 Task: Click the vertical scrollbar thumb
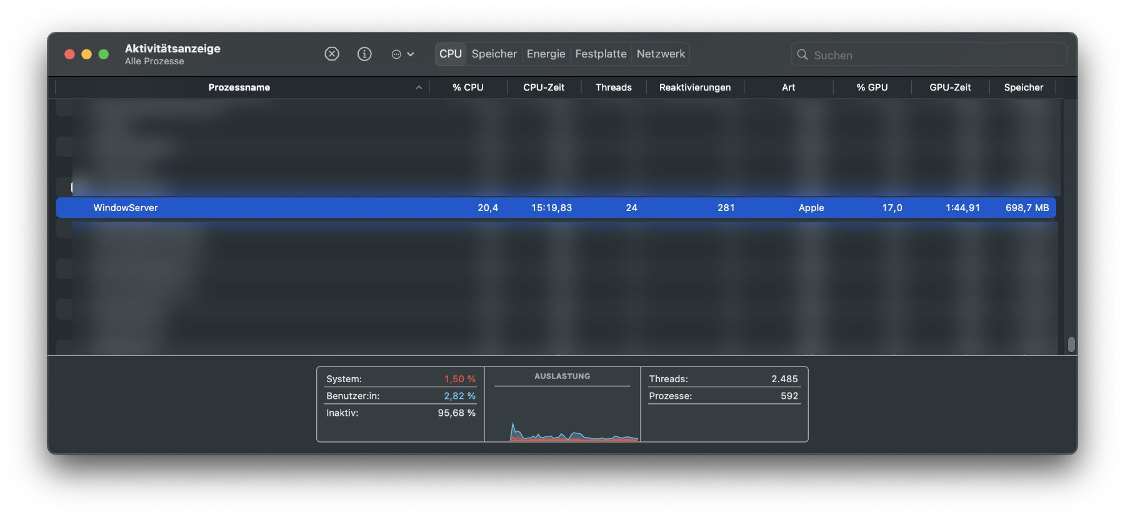[1071, 344]
